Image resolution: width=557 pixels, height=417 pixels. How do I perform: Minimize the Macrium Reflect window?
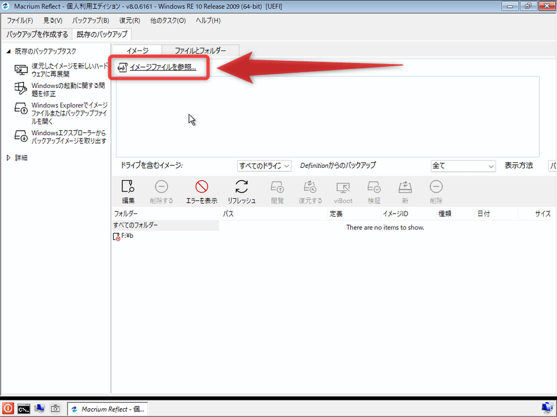pyautogui.click(x=510, y=6)
